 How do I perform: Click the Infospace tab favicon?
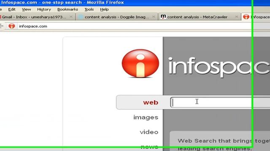(x=246, y=17)
